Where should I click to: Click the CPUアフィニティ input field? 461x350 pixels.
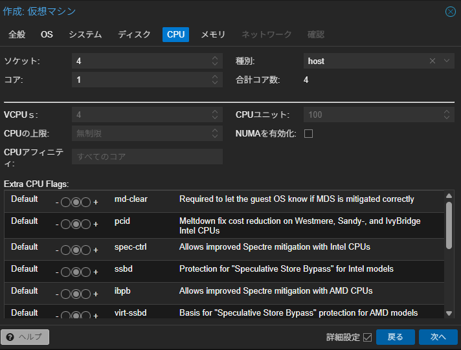click(x=147, y=157)
